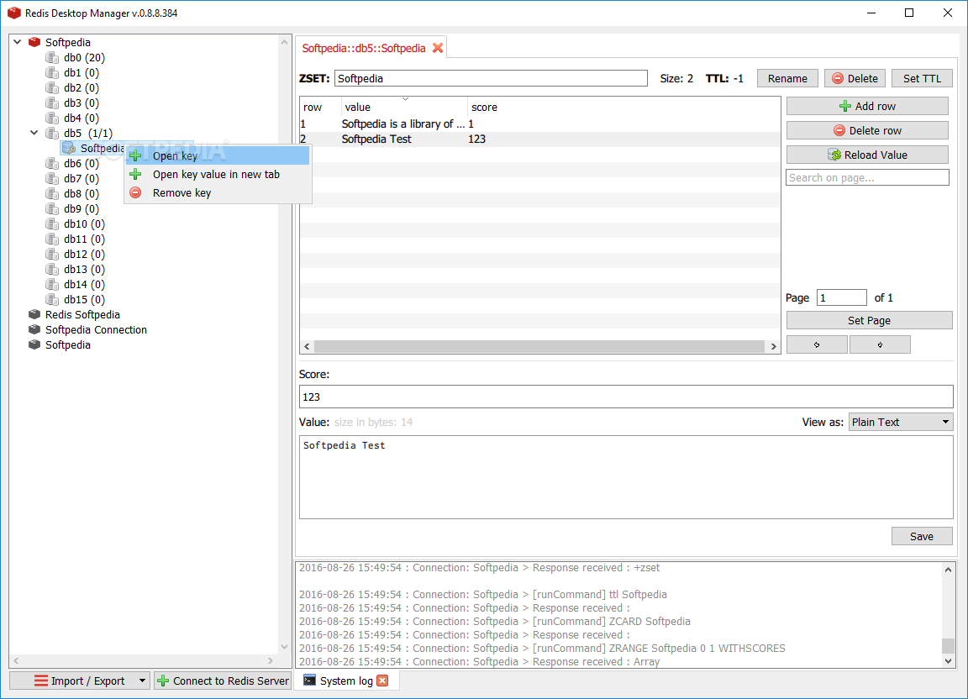
Task: Switch to the System log tab
Action: pyautogui.click(x=346, y=681)
